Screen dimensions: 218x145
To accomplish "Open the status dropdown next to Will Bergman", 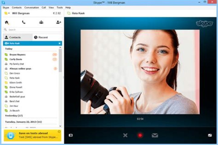I will [x=9, y=13].
